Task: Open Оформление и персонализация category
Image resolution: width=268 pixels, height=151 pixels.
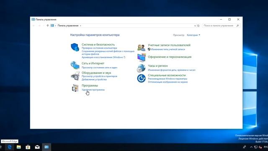Action: 170,57
